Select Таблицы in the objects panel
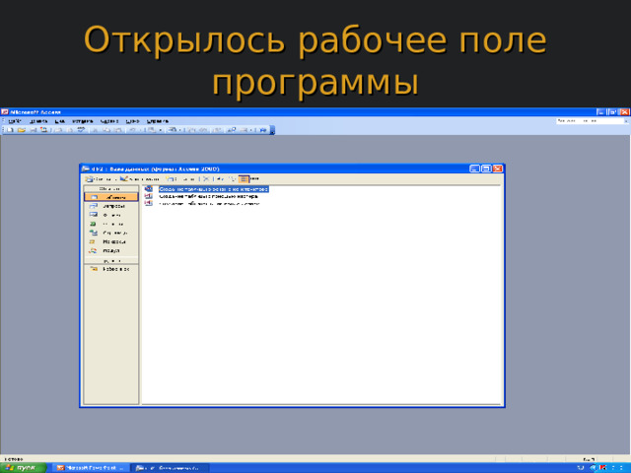The height and width of the screenshot is (473, 631). tap(111, 197)
